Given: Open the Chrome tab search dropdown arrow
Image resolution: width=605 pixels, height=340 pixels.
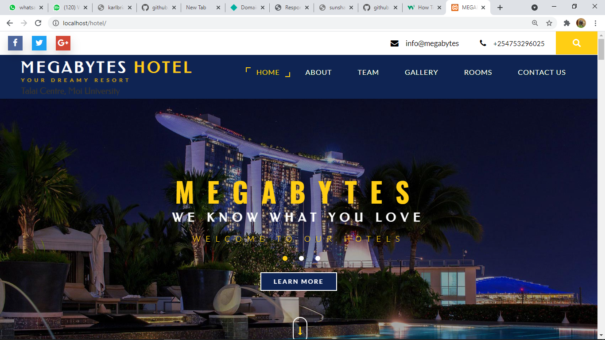Looking at the screenshot, I should 535,8.
